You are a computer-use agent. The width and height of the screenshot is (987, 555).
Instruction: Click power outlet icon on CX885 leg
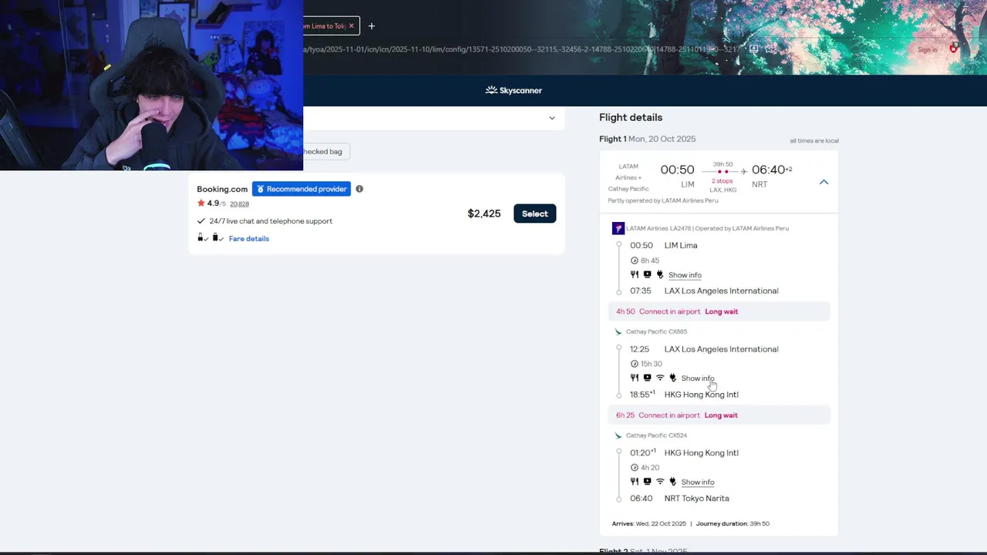tap(672, 378)
